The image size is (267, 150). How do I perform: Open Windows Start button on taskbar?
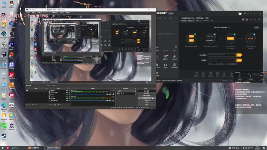pyautogui.click(x=2, y=148)
